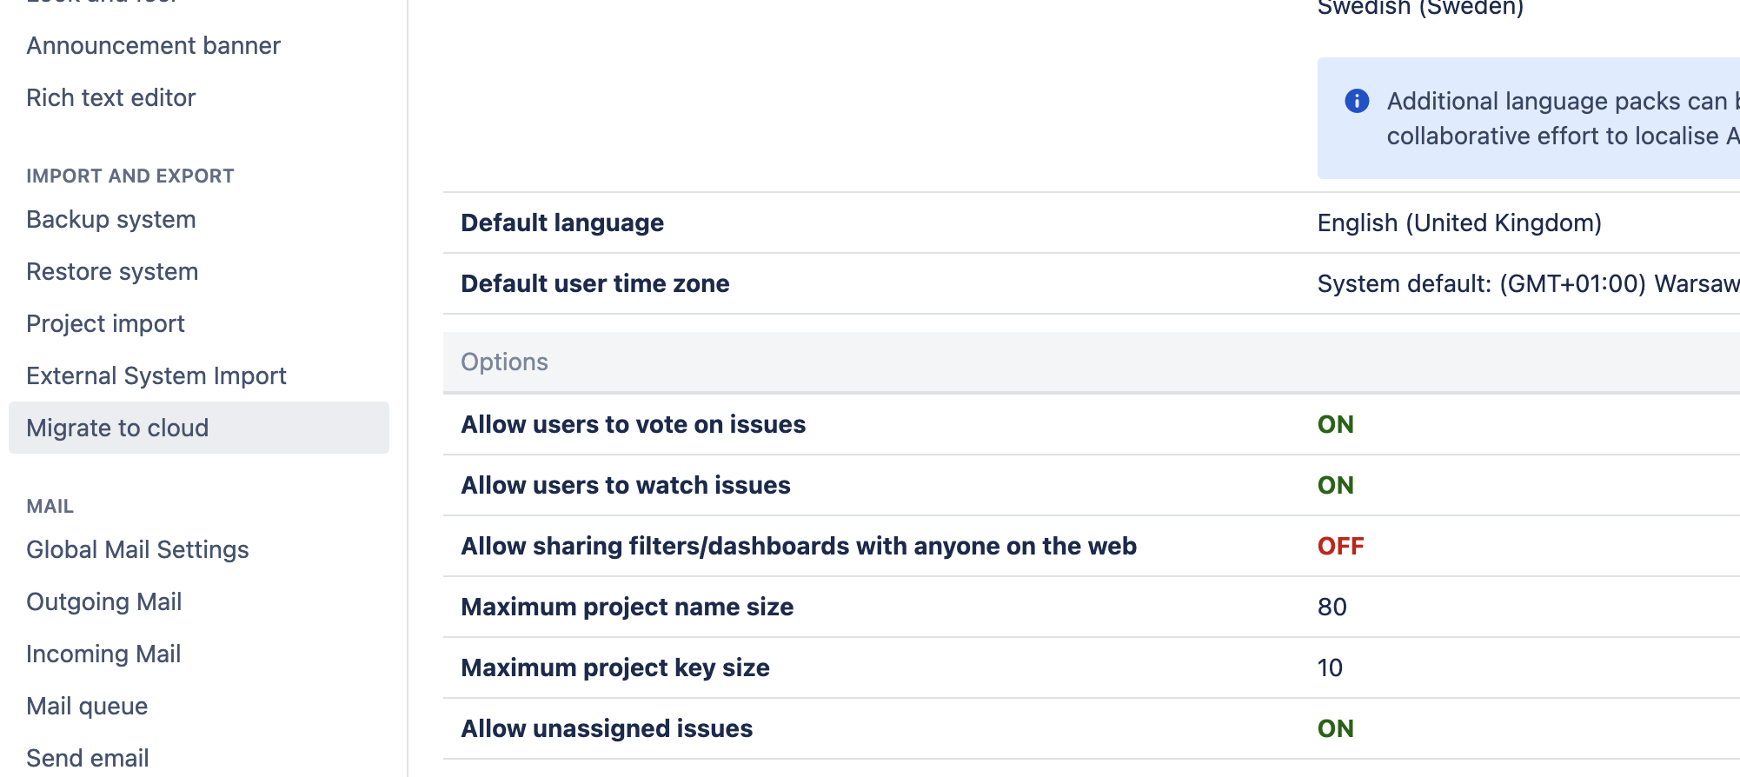The width and height of the screenshot is (1740, 777).
Task: Open Global Mail Settings
Action: pyautogui.click(x=137, y=549)
